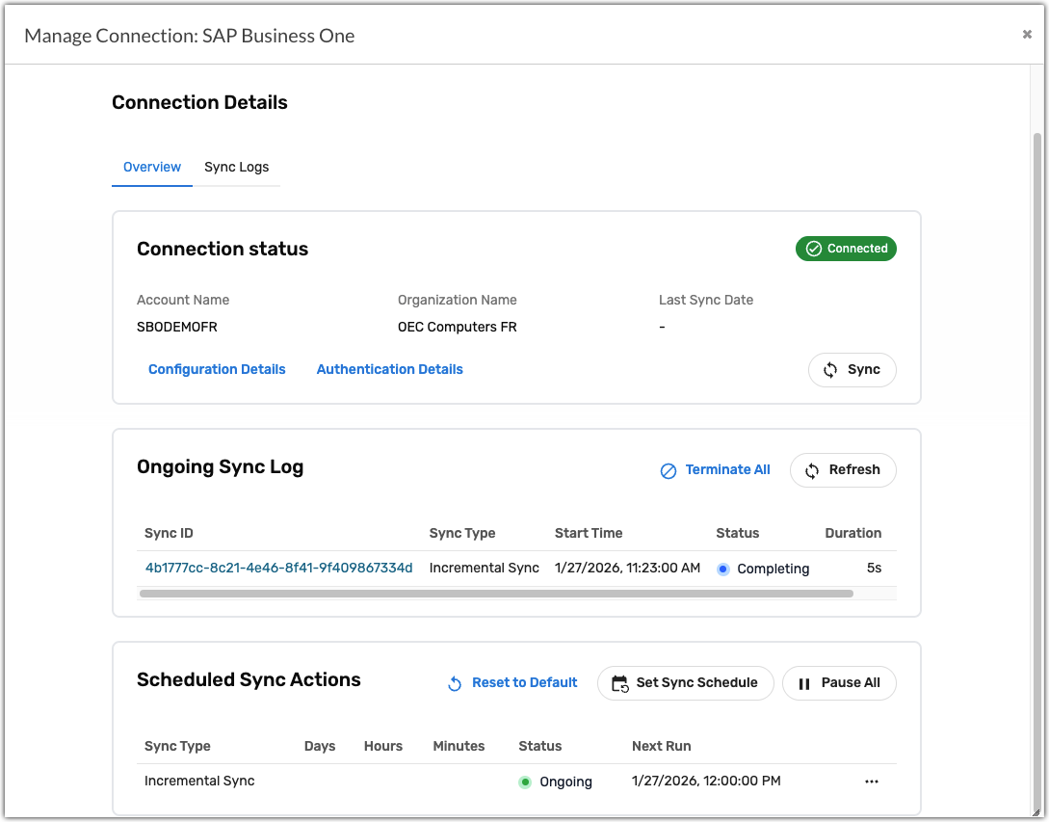1049x822 pixels.
Task: Open Authentication Details link
Action: pos(389,369)
